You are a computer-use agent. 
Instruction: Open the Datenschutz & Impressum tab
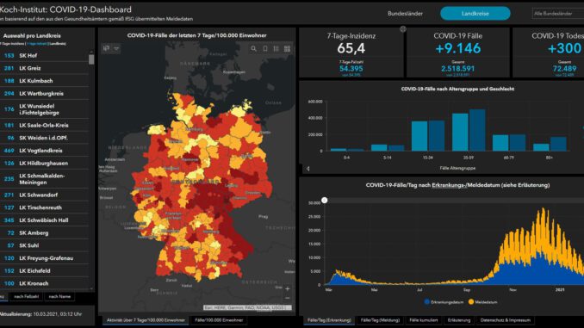(505, 320)
